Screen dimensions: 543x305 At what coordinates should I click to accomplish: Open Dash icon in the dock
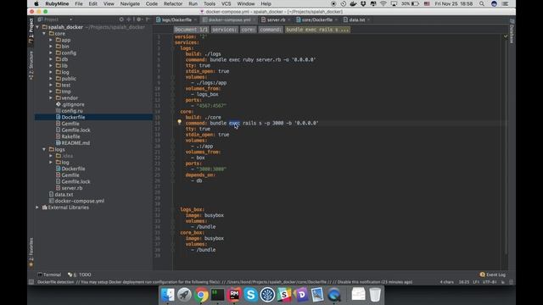pos(300,295)
